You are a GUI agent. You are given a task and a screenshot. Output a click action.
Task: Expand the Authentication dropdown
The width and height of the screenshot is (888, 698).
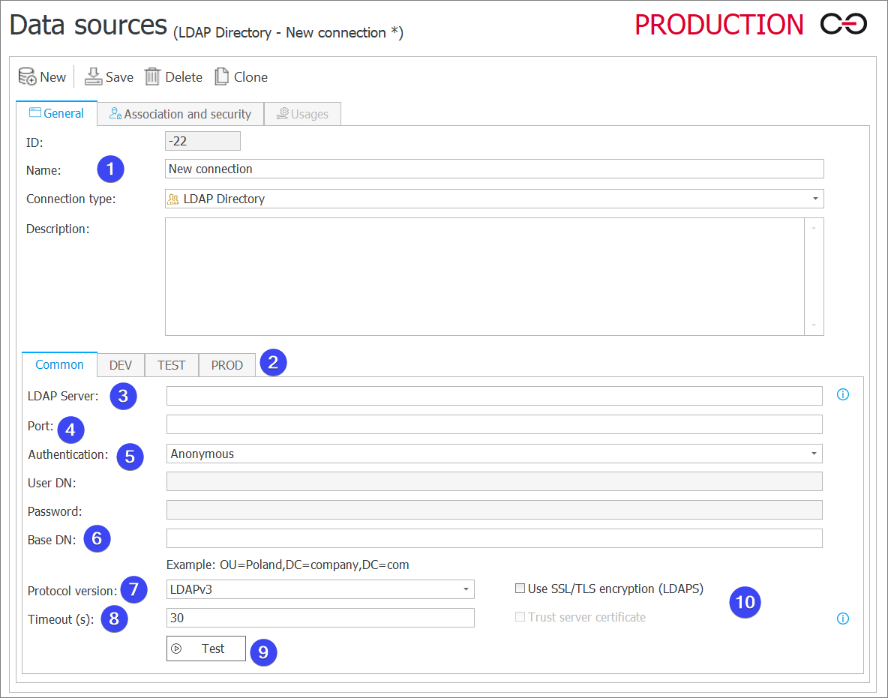point(814,454)
